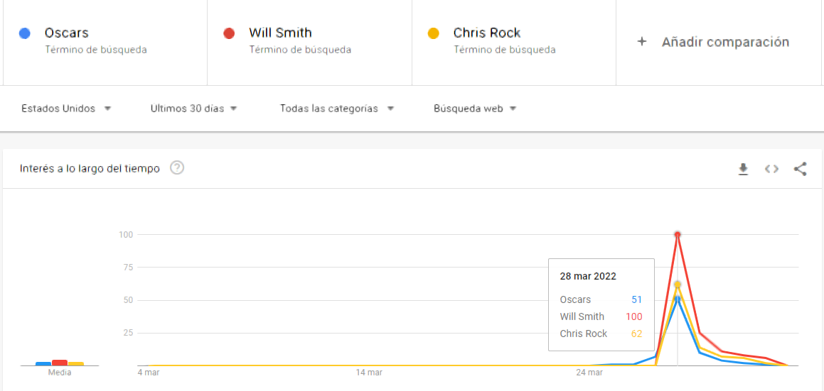Click the Media label under average bars
The image size is (824, 391).
point(60,373)
